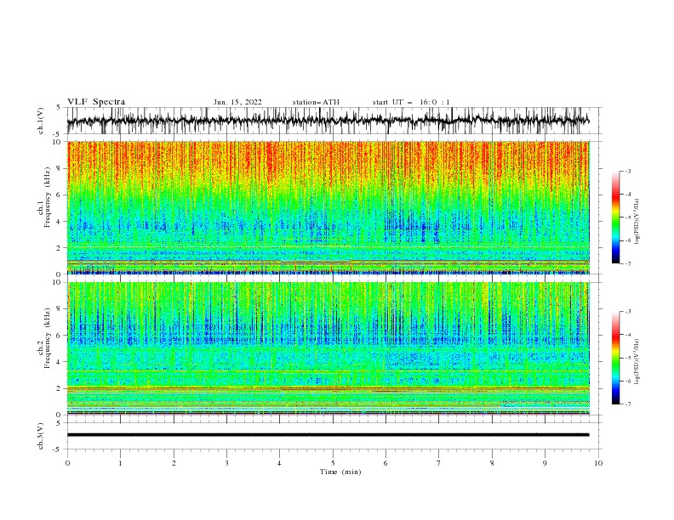Click the ch.2 spectrogram color scale bar
Screen dimensions: 674x520
(615, 358)
